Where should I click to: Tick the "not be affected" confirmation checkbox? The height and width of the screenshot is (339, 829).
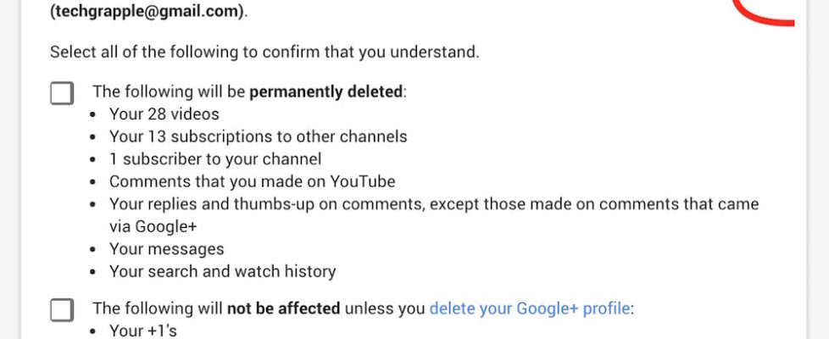pos(62,309)
